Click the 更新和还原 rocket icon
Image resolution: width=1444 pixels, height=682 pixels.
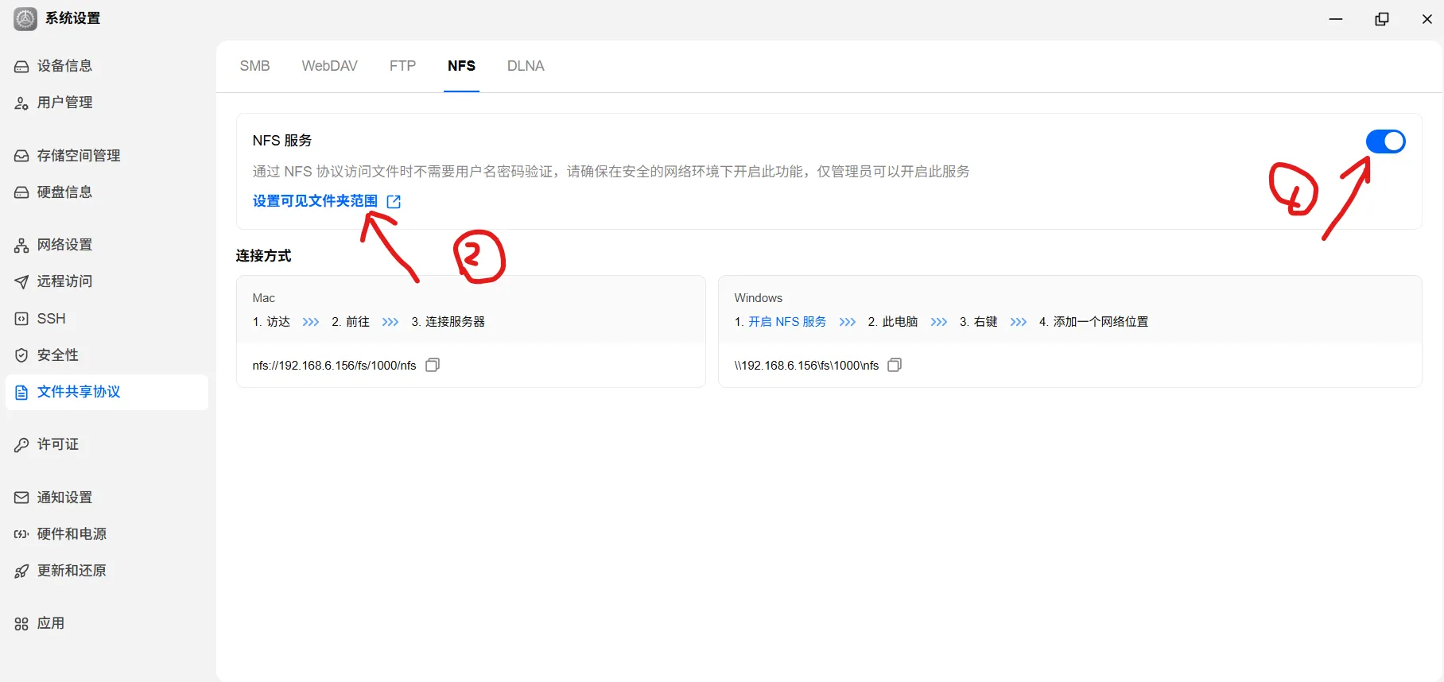pos(21,572)
